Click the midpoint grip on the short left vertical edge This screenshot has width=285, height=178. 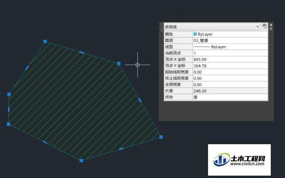pyautogui.click(x=9, y=109)
